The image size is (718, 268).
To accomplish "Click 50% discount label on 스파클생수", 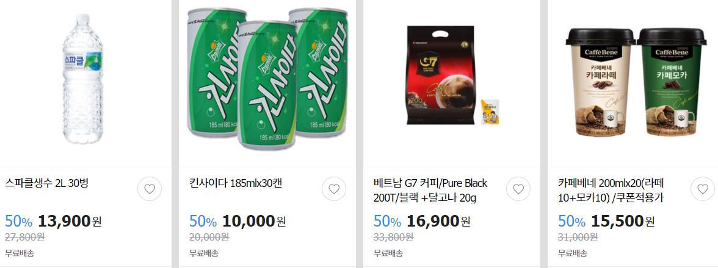I will (x=18, y=222).
